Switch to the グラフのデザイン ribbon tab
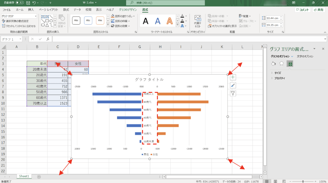 (x=127, y=9)
